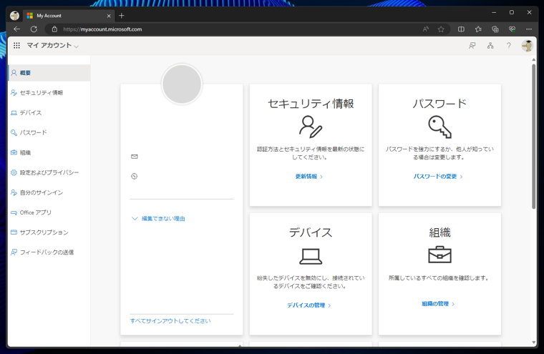The image size is (544, 354).
Task: Open the browser settings and more menu
Action: pos(529,29)
